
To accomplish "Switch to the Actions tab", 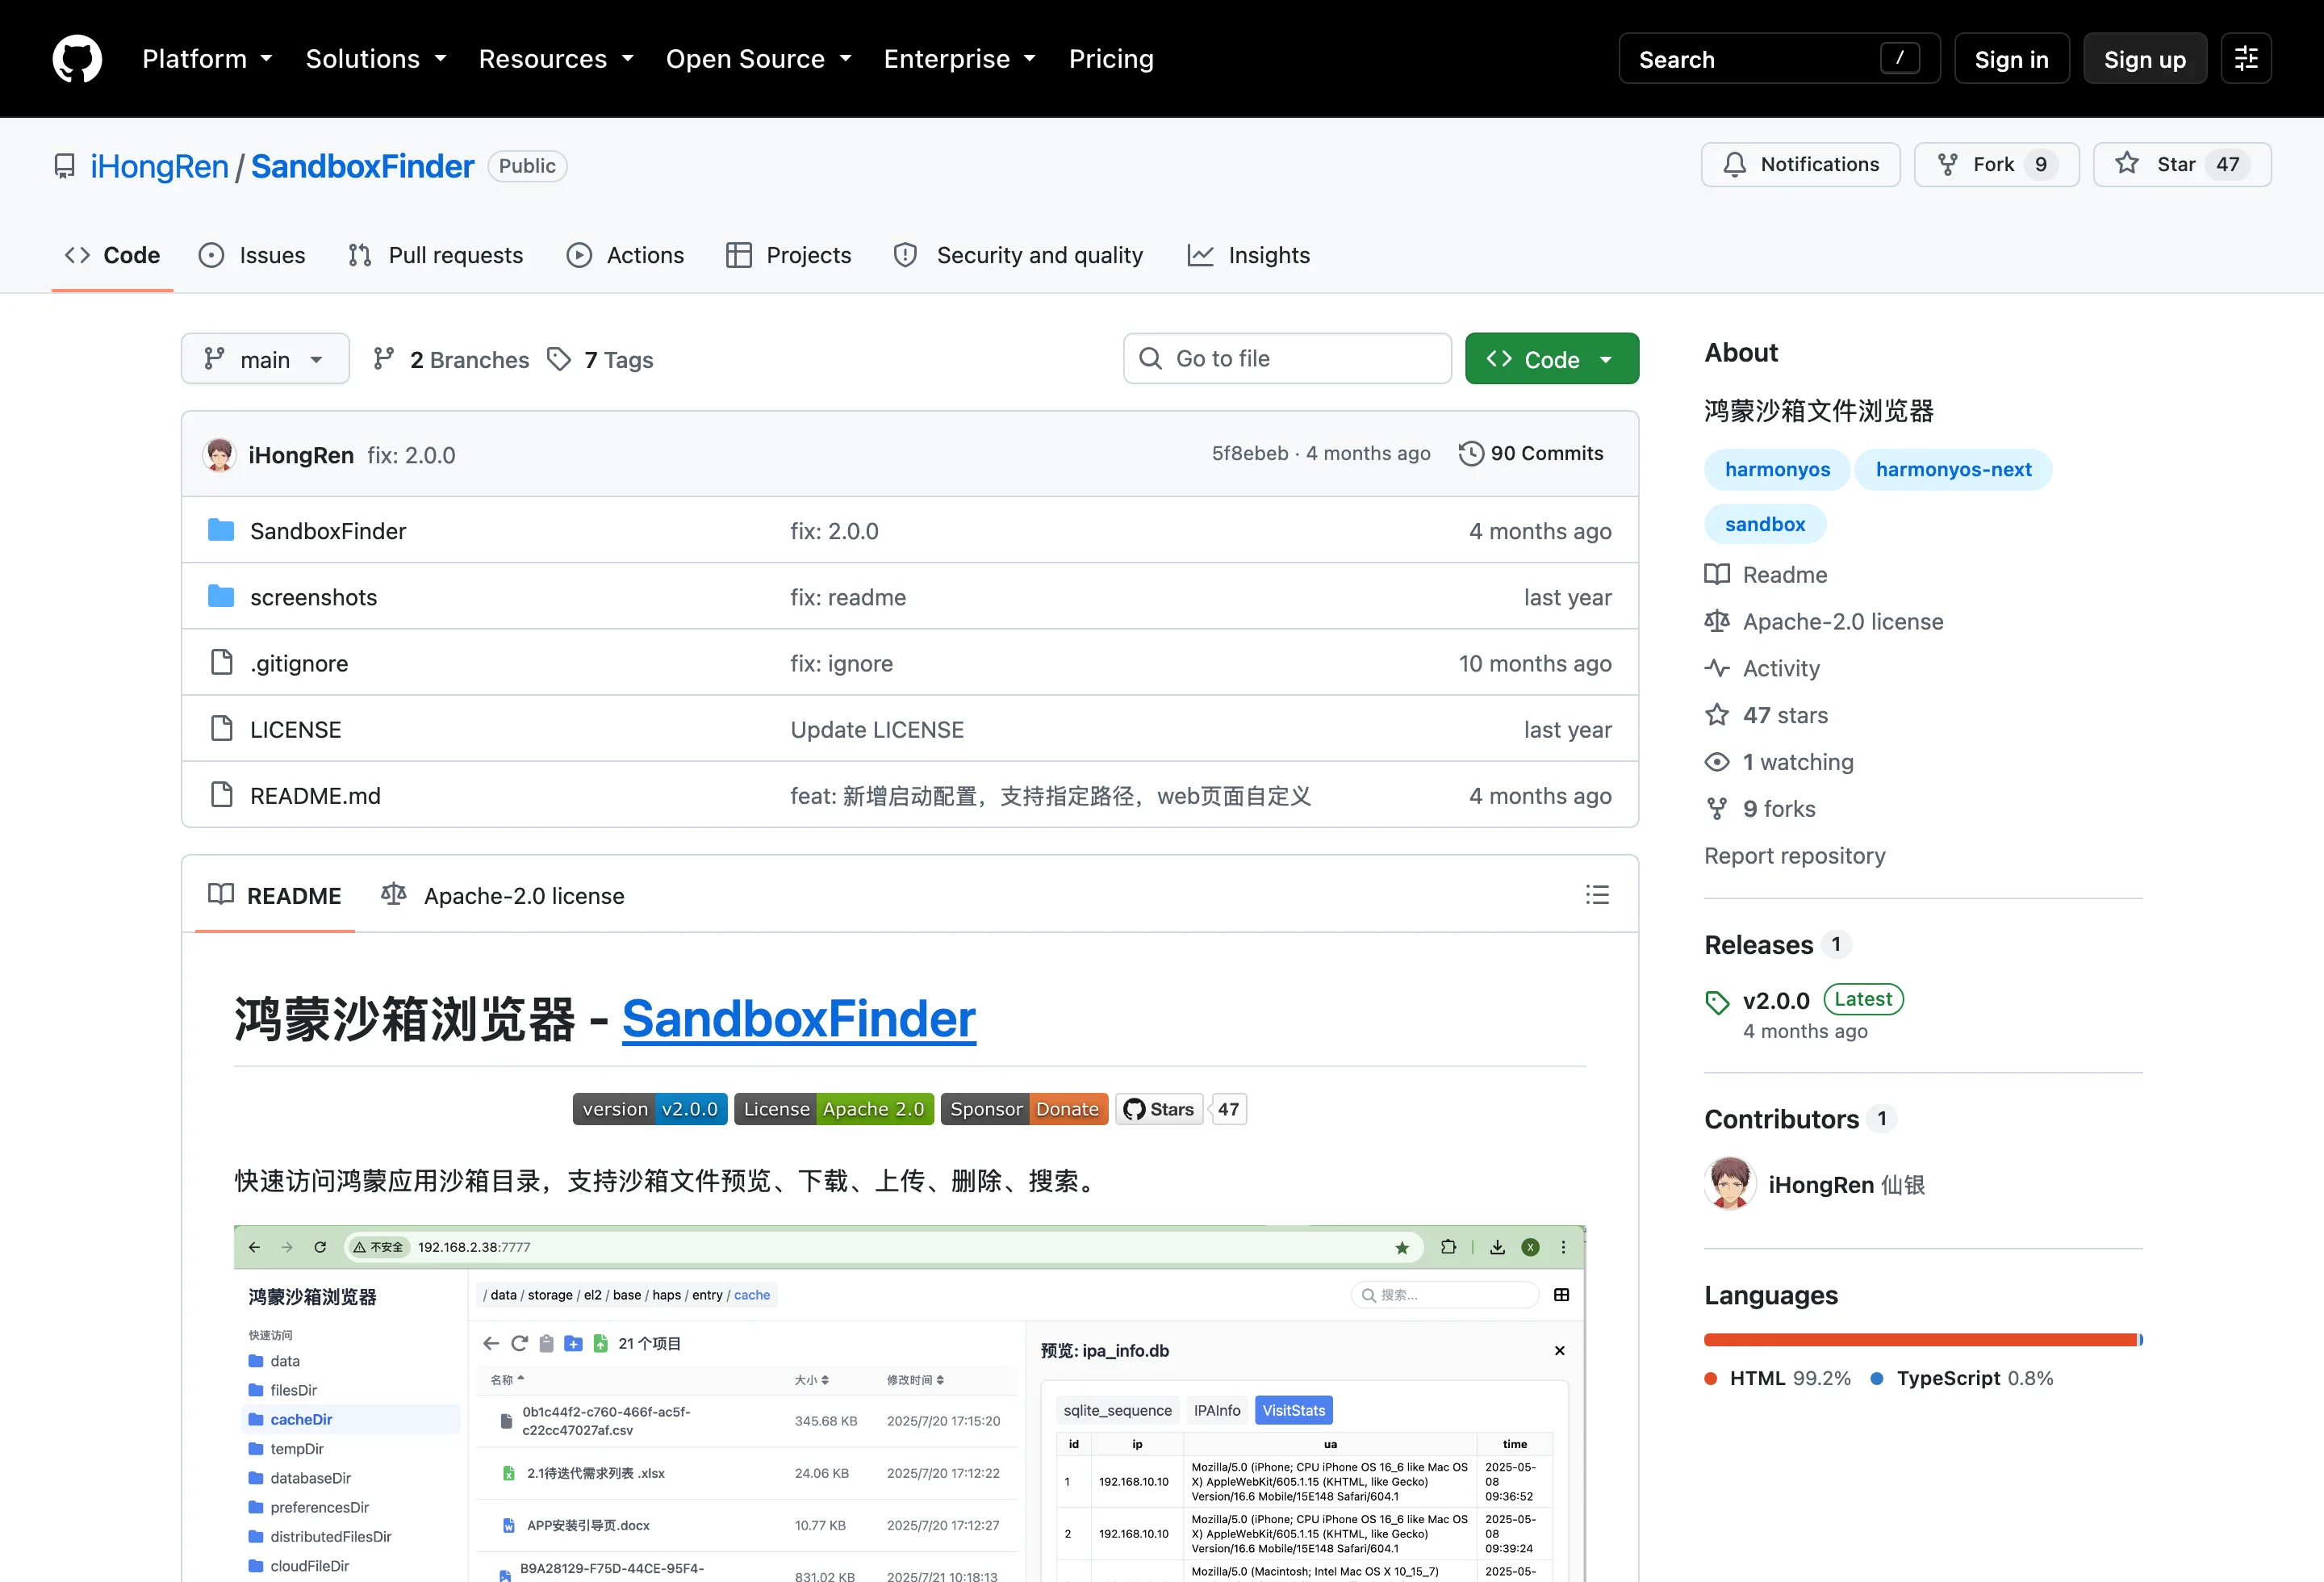I will pyautogui.click(x=625, y=255).
